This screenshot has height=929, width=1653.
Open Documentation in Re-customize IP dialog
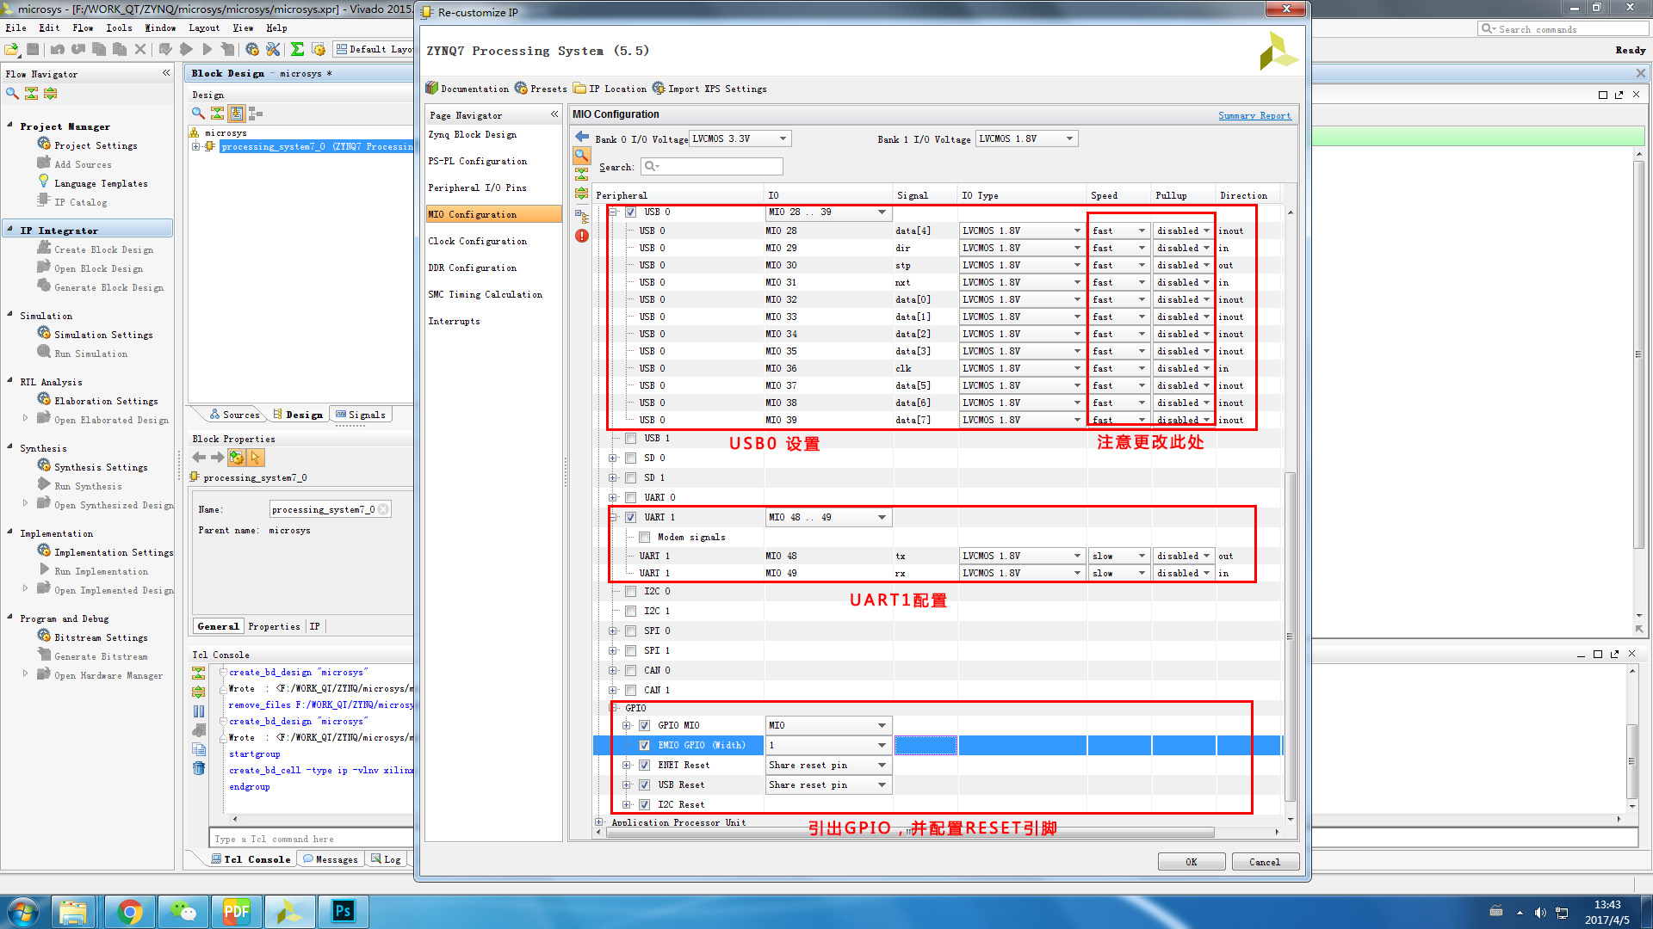tap(467, 89)
